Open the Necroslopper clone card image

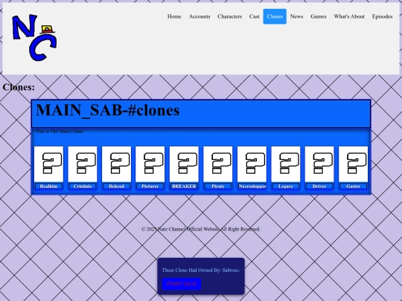252,164
